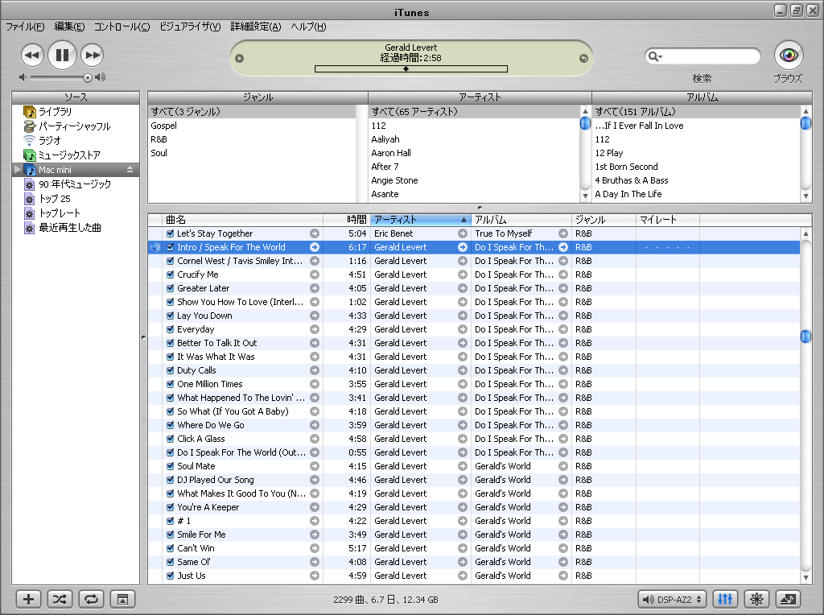This screenshot has width=824, height=615.
Task: Uncheck the Just Us checkbox
Action: [171, 576]
